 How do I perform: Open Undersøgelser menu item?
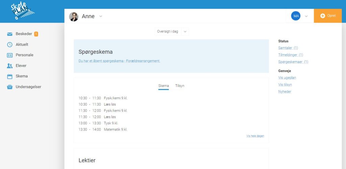click(28, 87)
